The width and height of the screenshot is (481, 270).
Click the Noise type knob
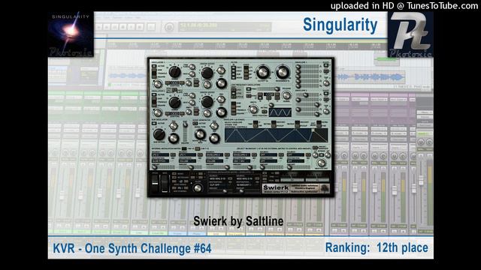200,134
